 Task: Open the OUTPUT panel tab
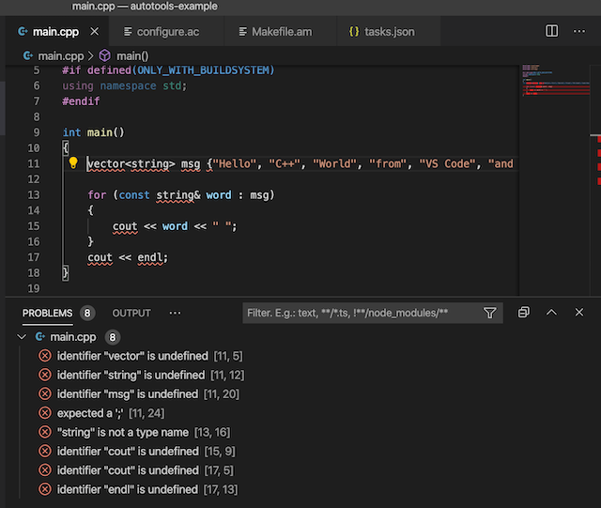pos(131,313)
